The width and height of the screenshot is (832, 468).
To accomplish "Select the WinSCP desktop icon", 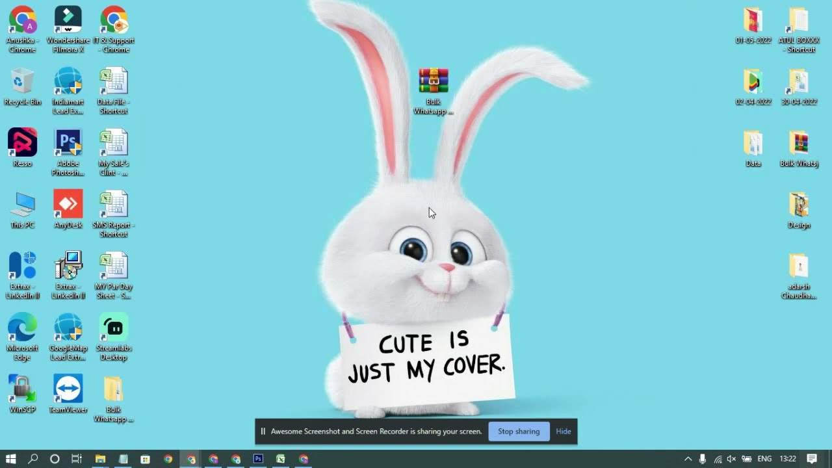I will pyautogui.click(x=22, y=395).
